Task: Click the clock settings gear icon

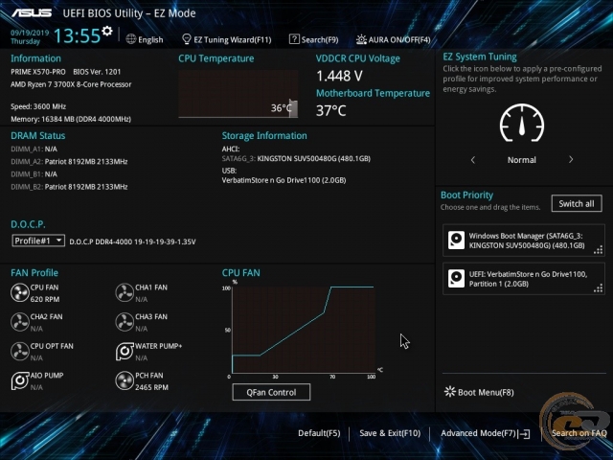Action: click(106, 31)
